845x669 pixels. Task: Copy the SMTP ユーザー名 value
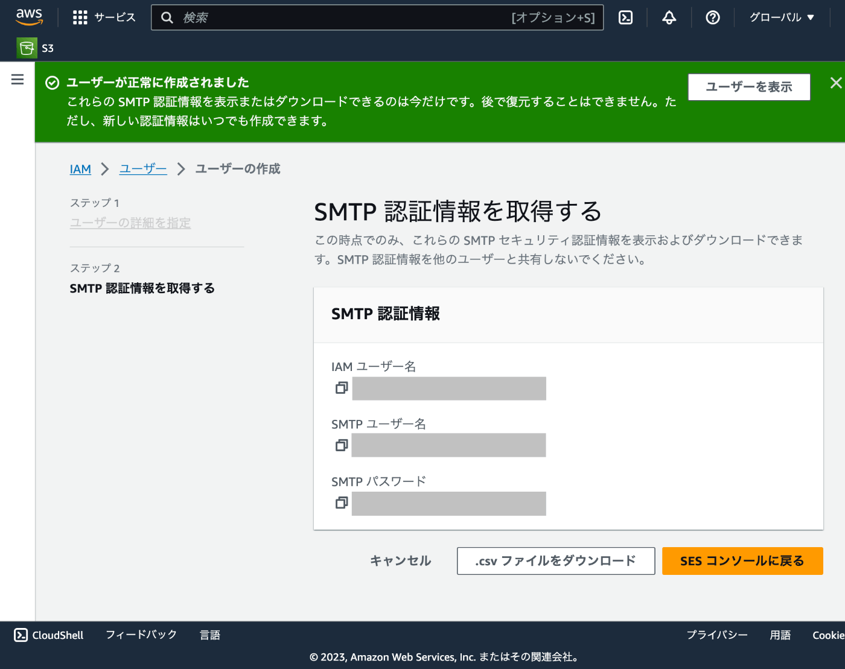[342, 445]
